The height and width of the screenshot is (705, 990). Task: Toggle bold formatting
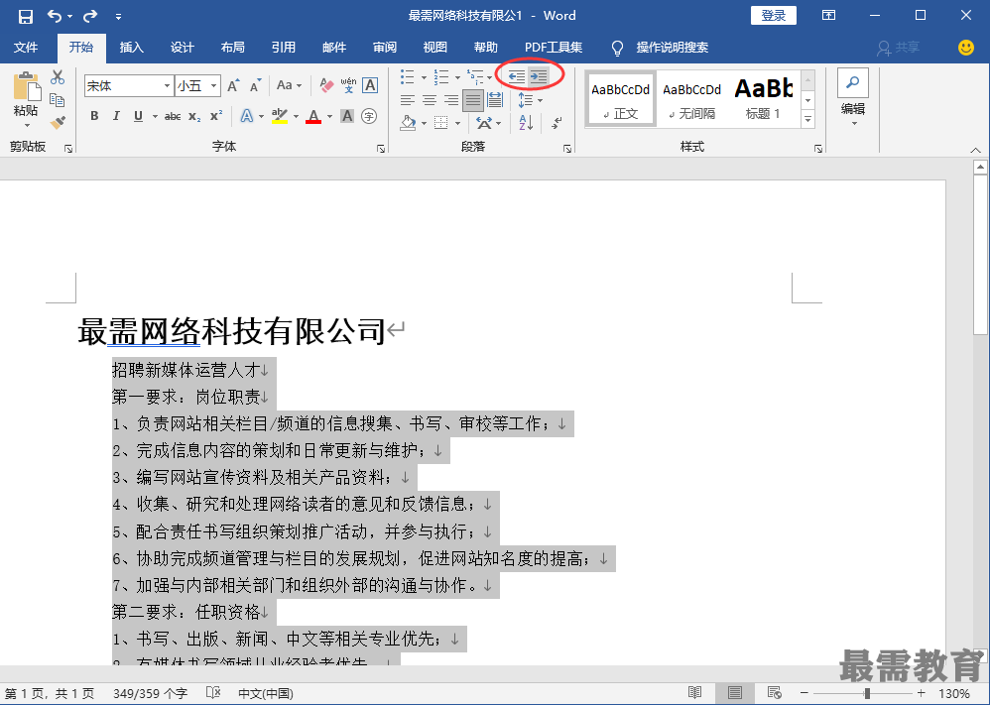[x=94, y=116]
